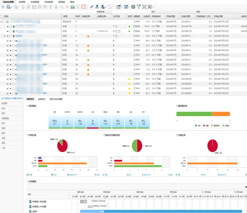
Task: Open the 任务单 task link
Action: tap(19, 36)
